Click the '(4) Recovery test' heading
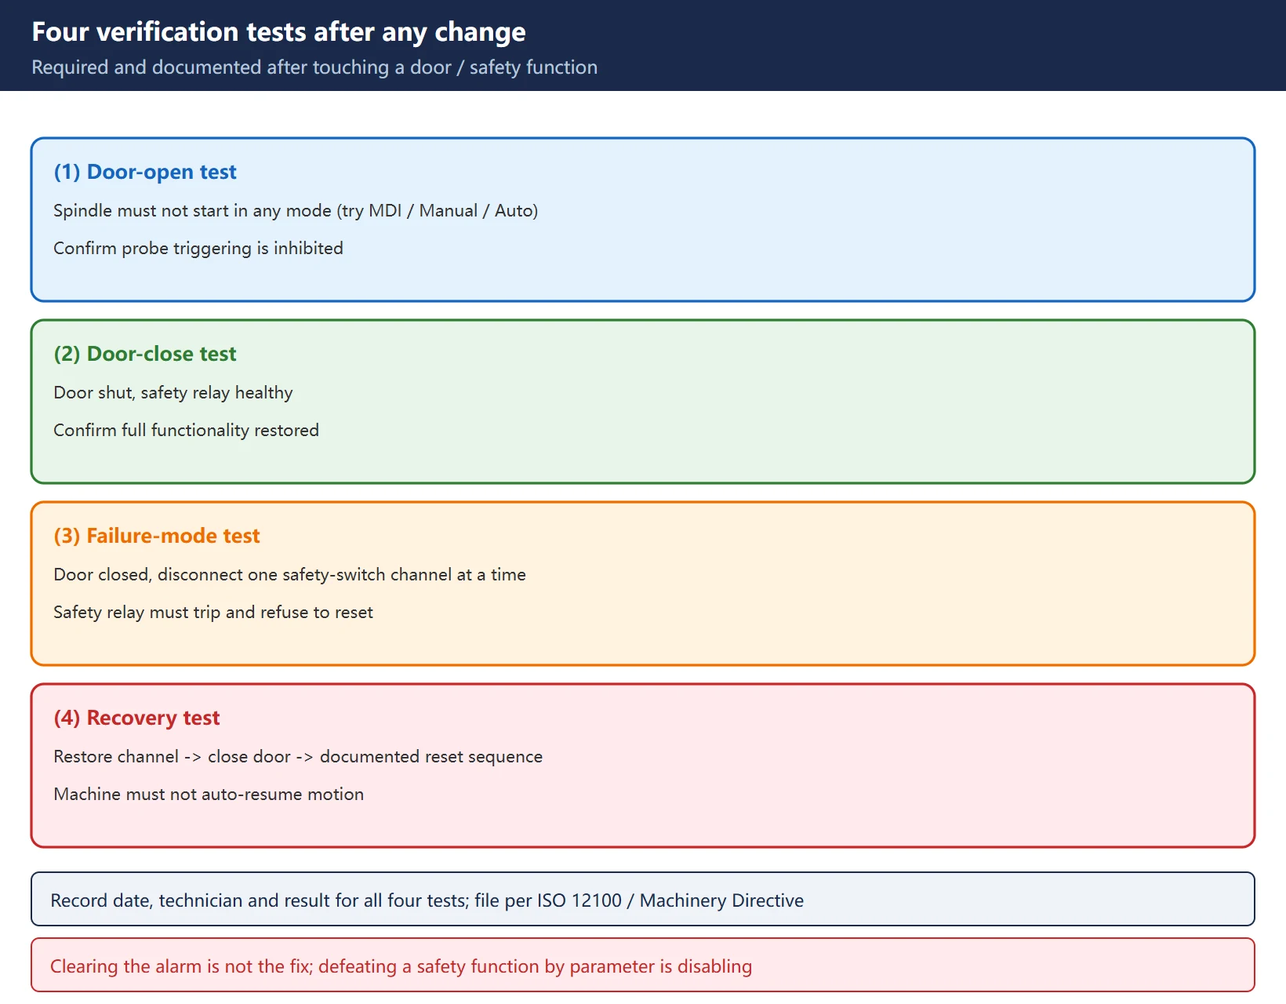 pos(136,718)
